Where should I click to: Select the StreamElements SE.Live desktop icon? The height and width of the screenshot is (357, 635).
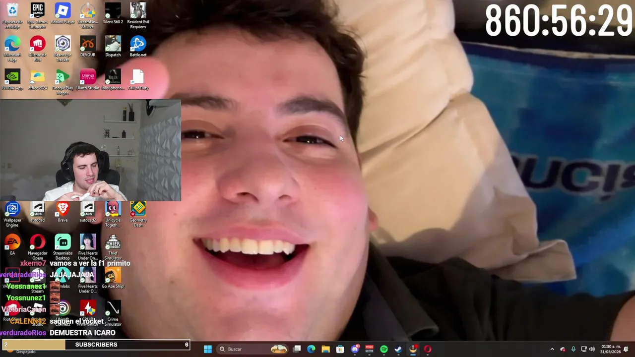88,15
